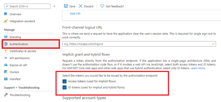This screenshot has height=102, width=221.
Task: Click the Got feedback heart icon
Action: 102,6
